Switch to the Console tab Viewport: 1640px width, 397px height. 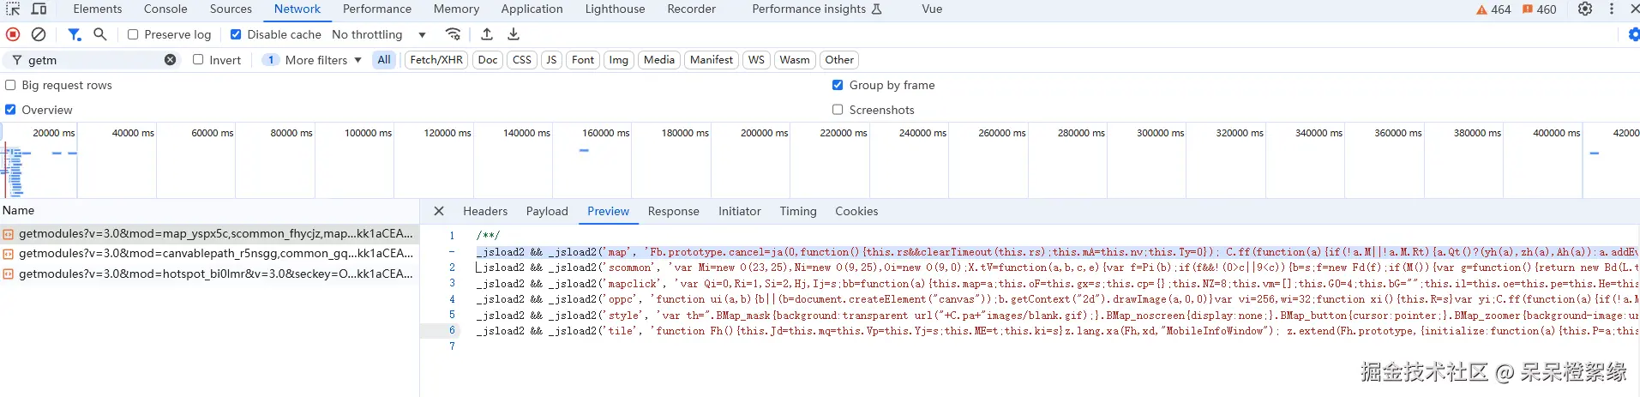165,9
